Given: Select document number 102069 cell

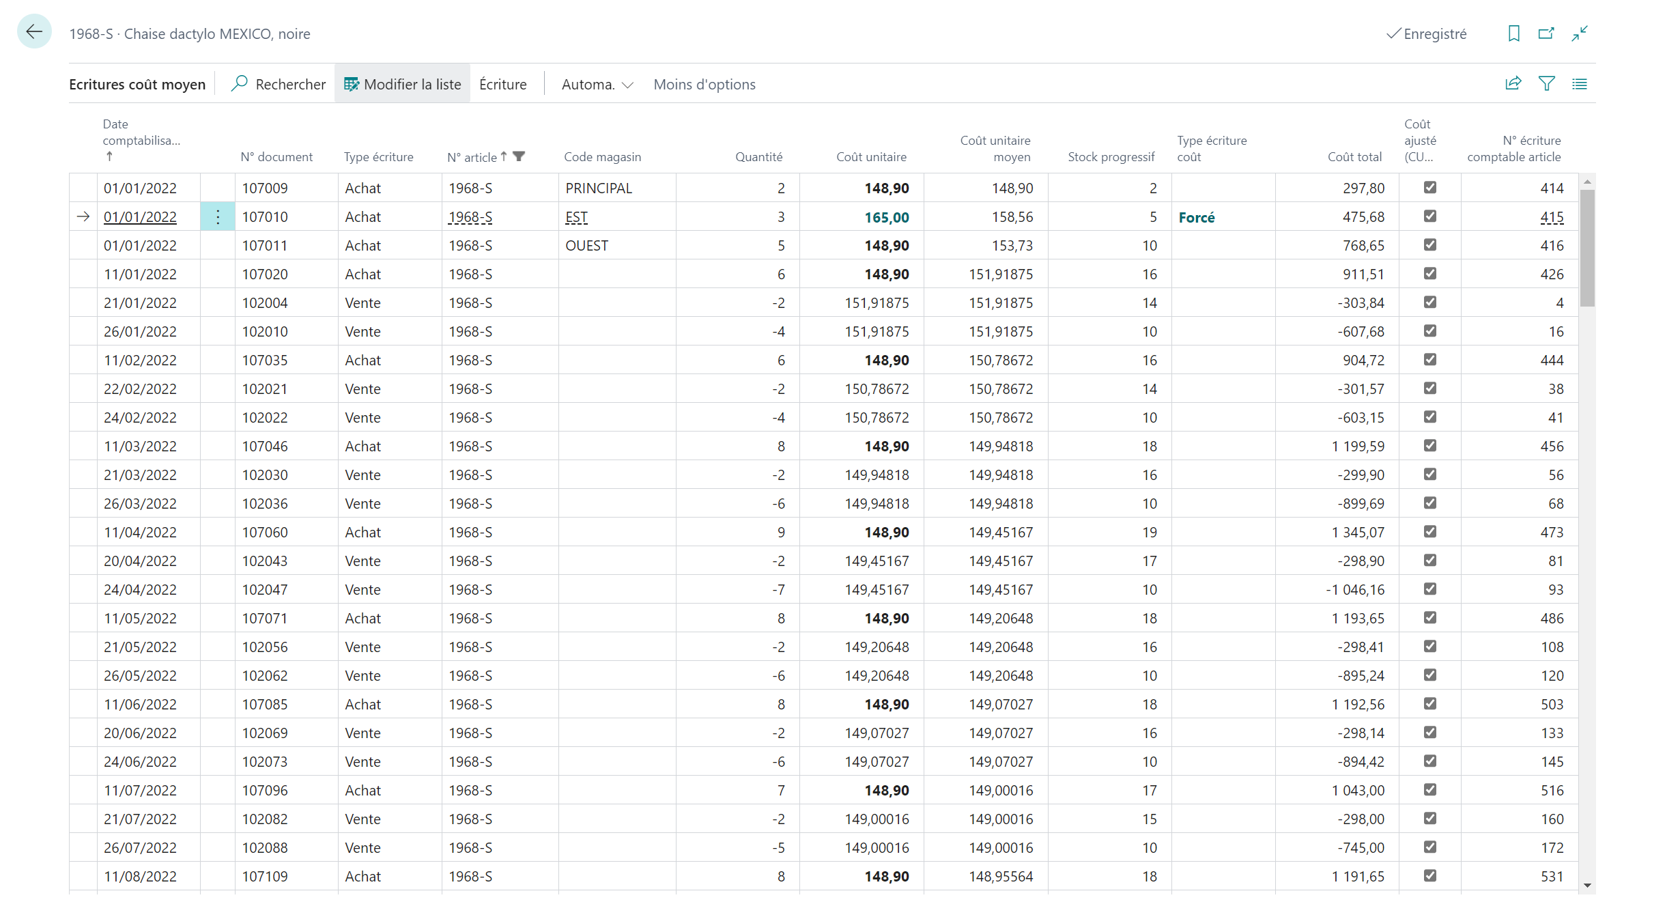Looking at the screenshot, I should (287, 733).
